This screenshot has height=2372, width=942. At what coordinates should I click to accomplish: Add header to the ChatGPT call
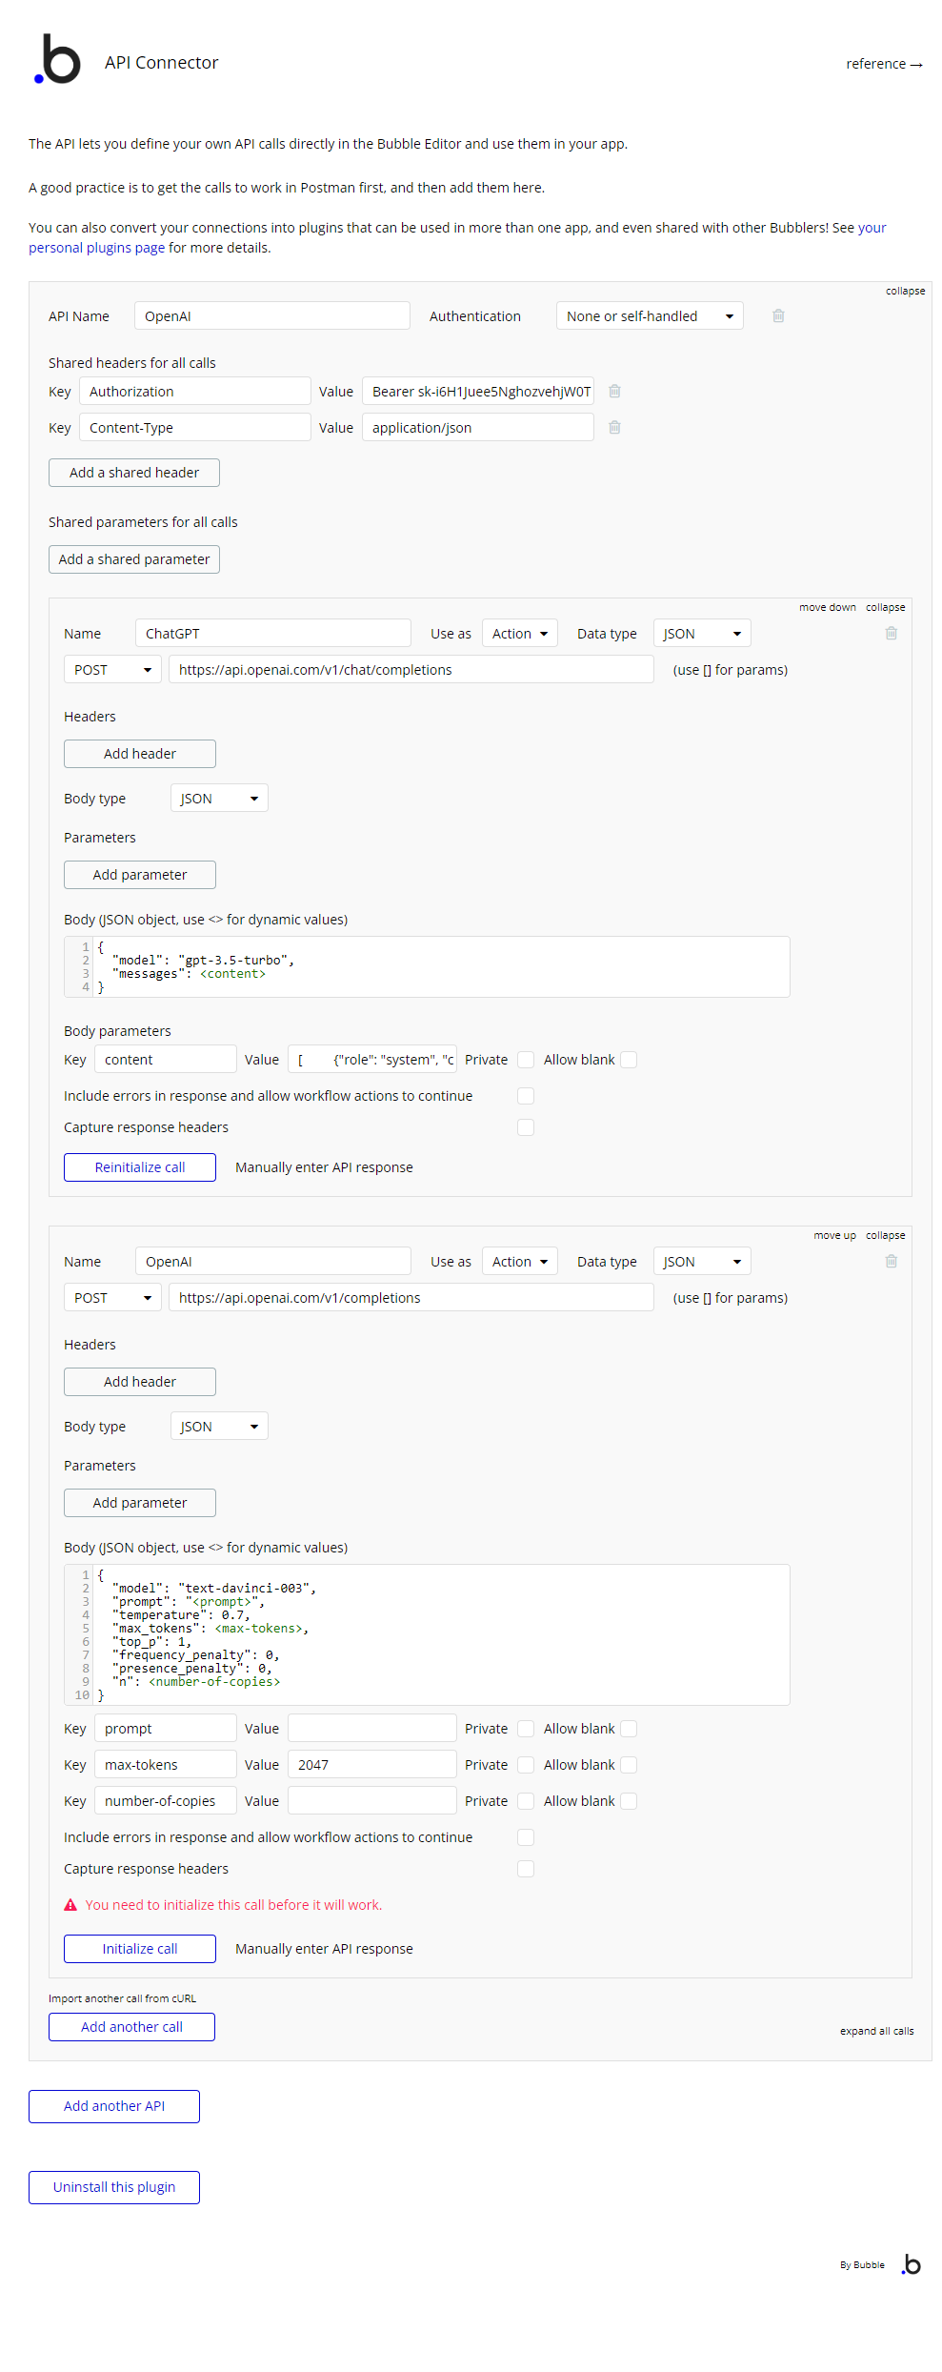[140, 754]
